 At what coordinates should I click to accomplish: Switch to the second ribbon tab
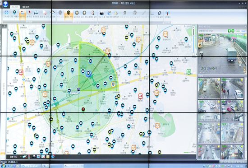click(x=25, y=7)
